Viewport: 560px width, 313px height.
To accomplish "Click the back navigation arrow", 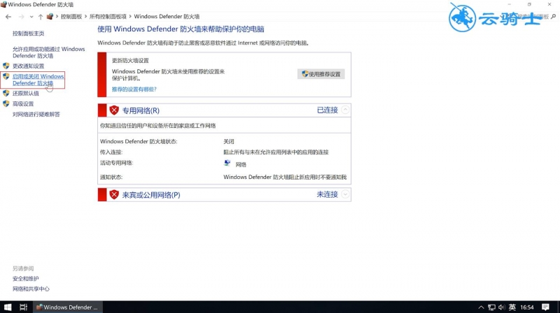I will point(8,17).
